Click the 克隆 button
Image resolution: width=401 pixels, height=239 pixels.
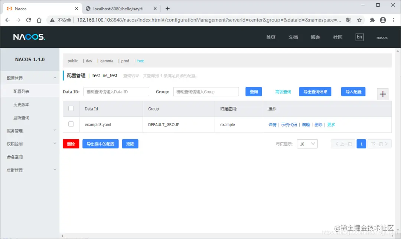pyautogui.click(x=130, y=144)
